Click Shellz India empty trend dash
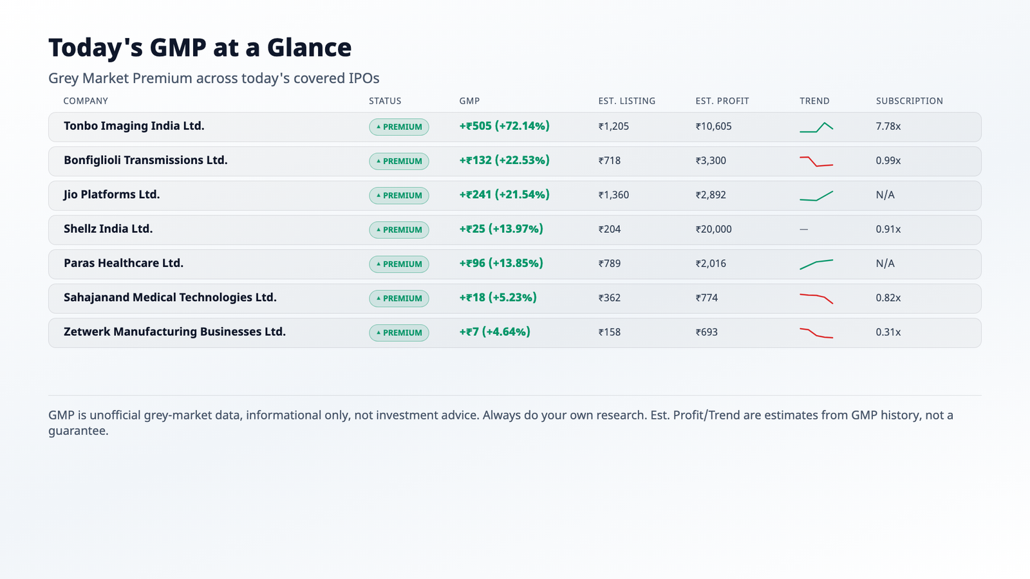This screenshot has height=579, width=1030. point(803,230)
